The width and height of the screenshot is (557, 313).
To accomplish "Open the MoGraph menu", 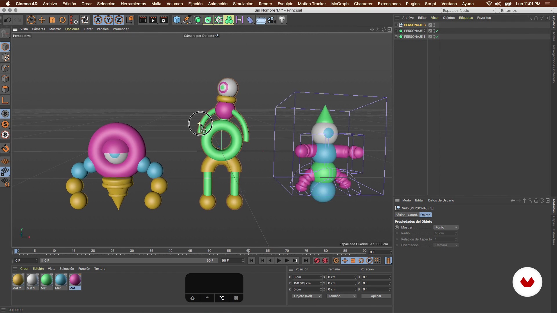I will (x=340, y=4).
